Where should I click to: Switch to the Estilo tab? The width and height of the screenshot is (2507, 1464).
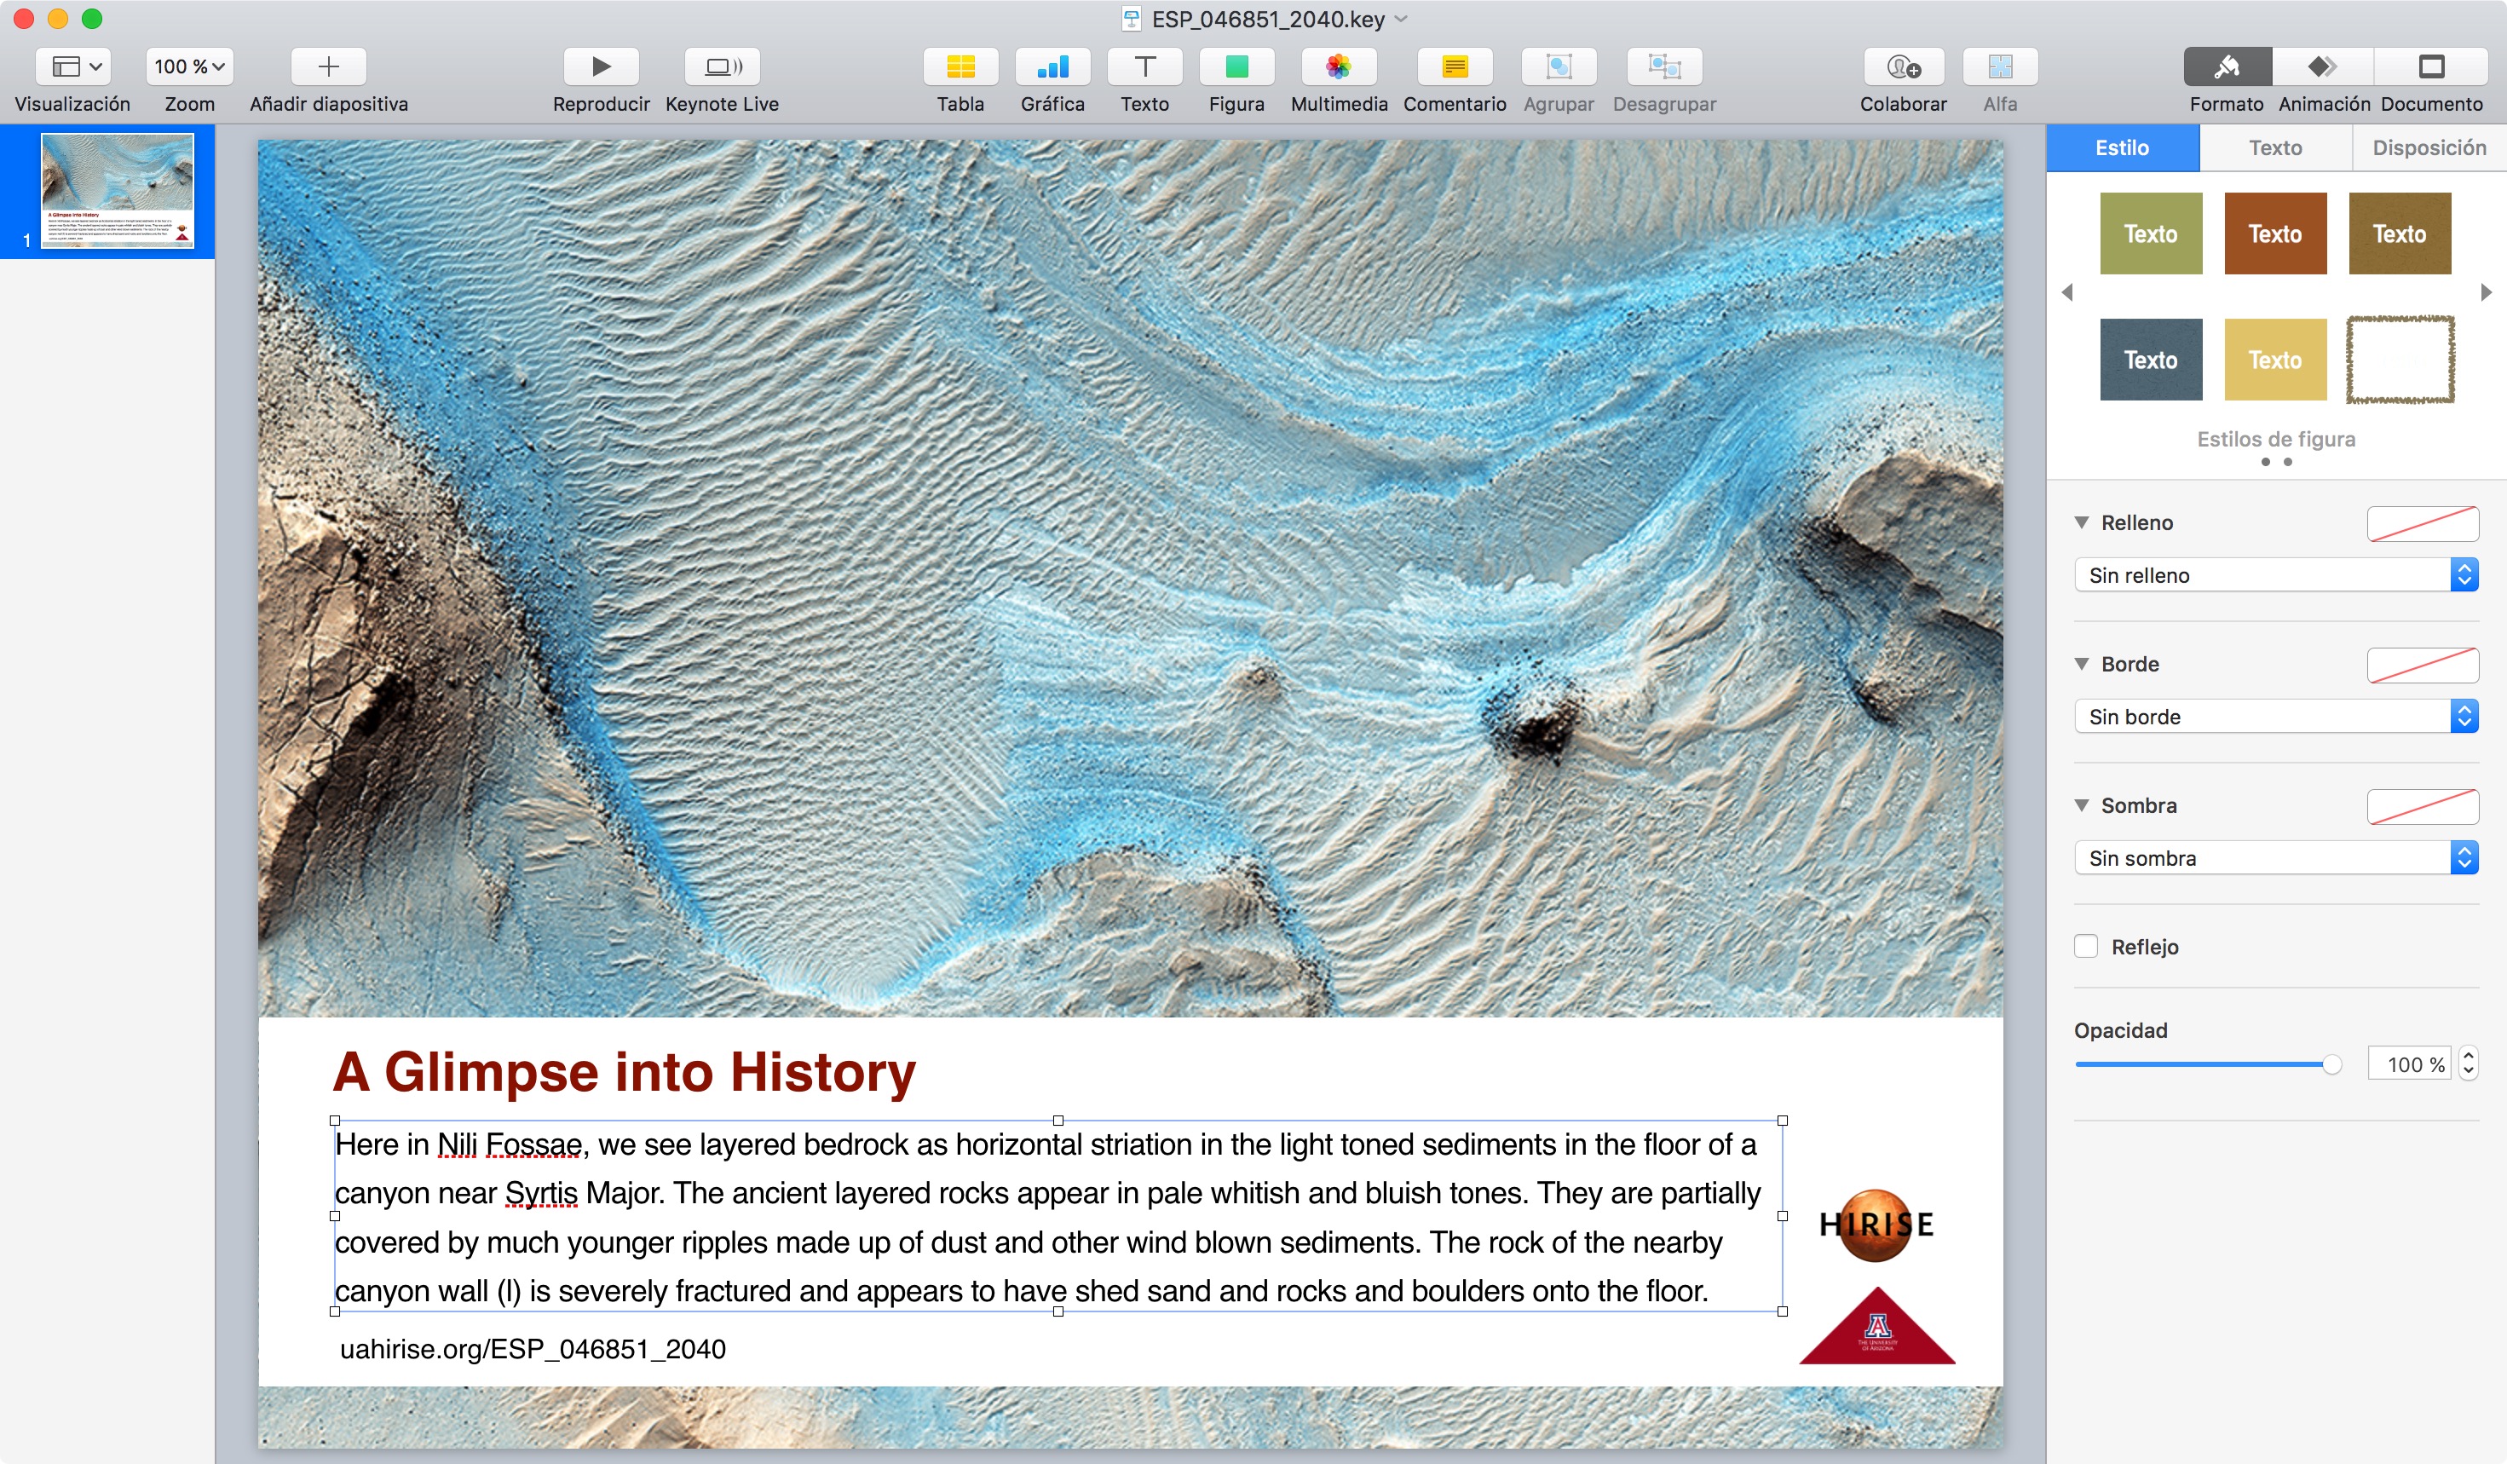[x=2122, y=147]
